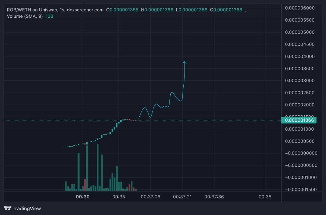This screenshot has height=215, width=326.
Task: Click the 0.000002500 price axis label
Action: coord(300,93)
